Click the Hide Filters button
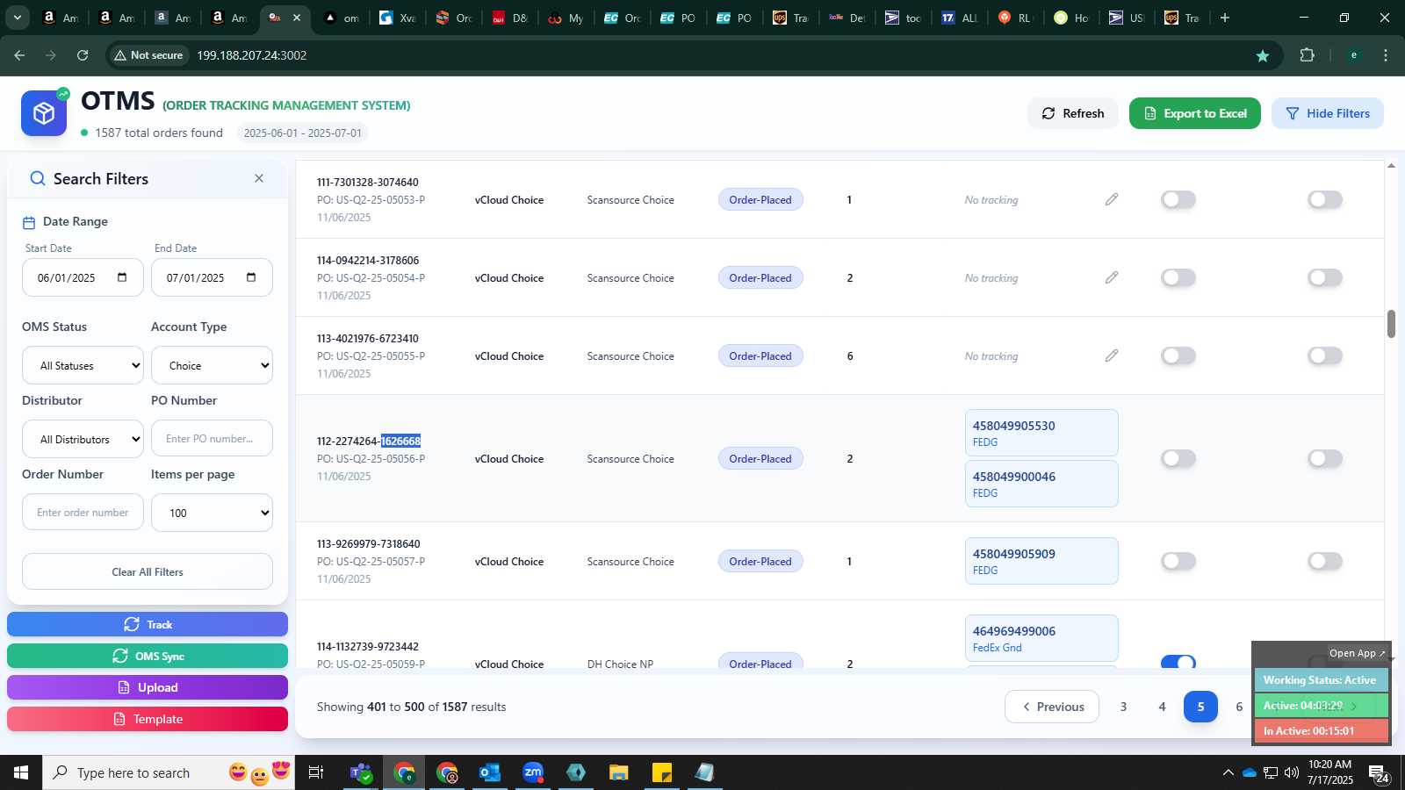1405x790 pixels. (1327, 113)
